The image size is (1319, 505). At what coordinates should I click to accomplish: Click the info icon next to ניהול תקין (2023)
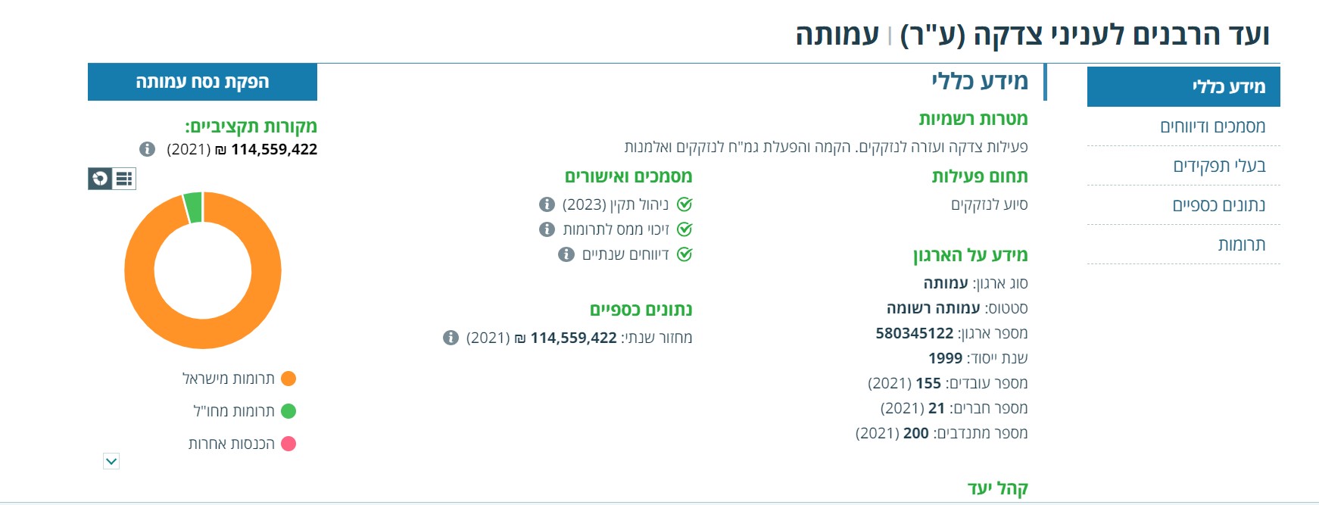(x=547, y=204)
